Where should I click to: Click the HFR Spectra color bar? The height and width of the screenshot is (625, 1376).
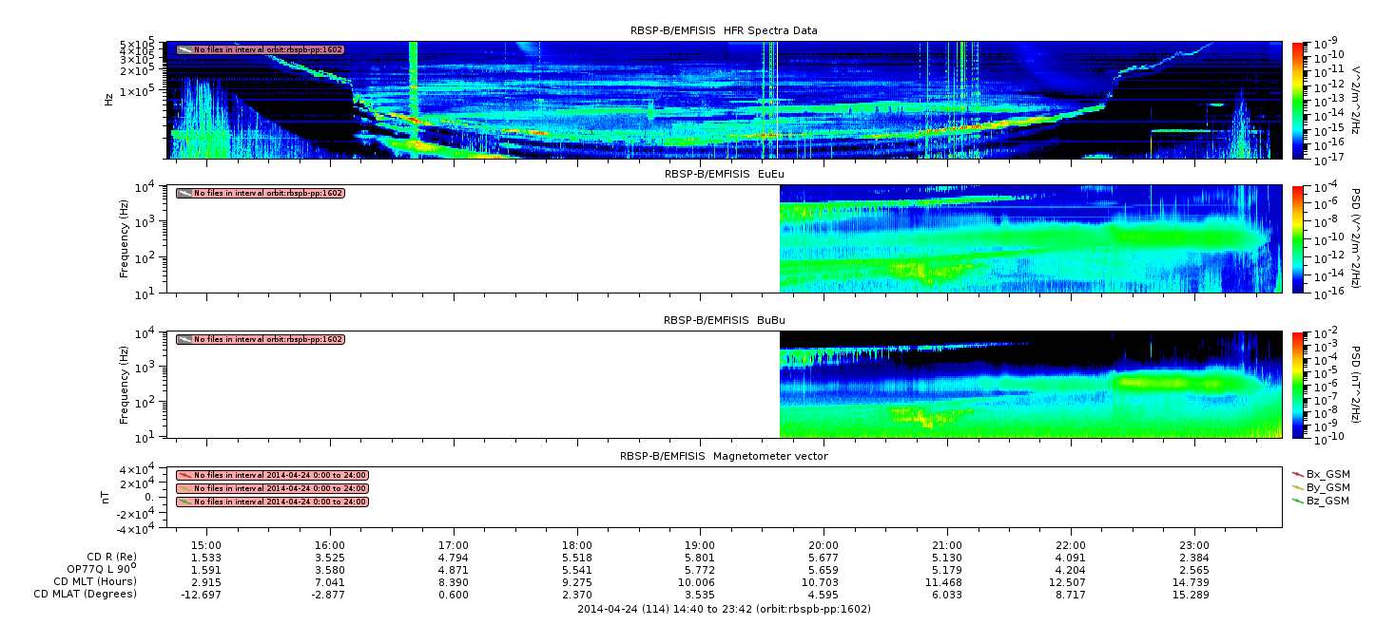pos(1298,101)
